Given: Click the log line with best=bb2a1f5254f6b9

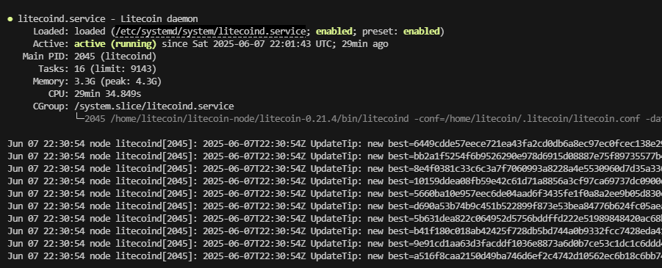Looking at the screenshot, I should (x=335, y=156).
